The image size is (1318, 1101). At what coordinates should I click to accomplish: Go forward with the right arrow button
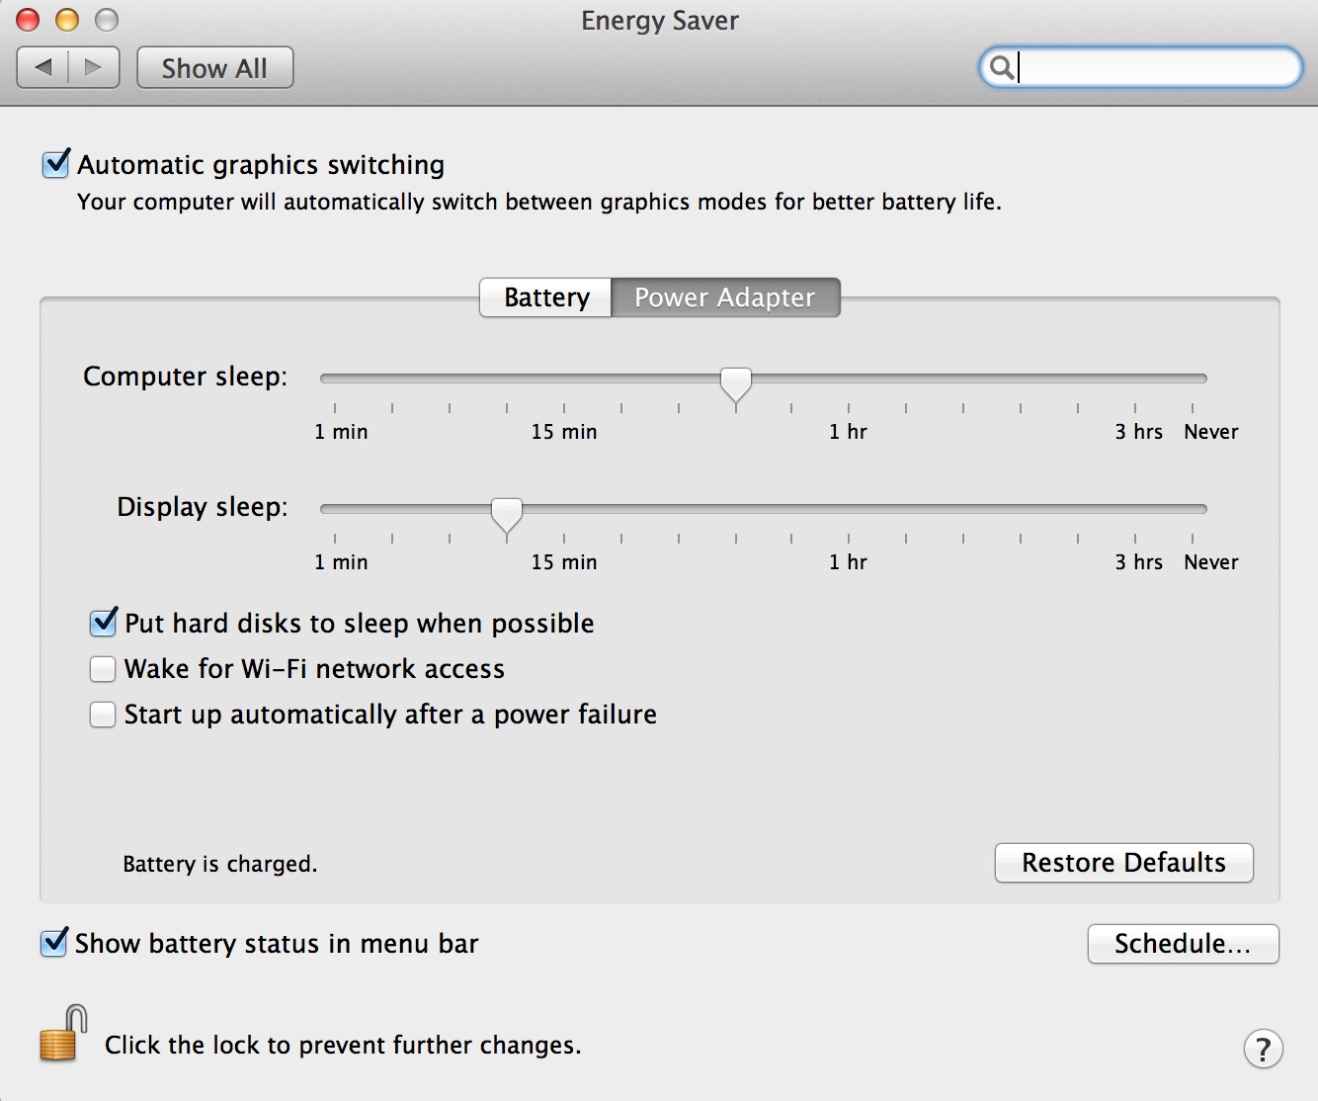click(x=94, y=68)
